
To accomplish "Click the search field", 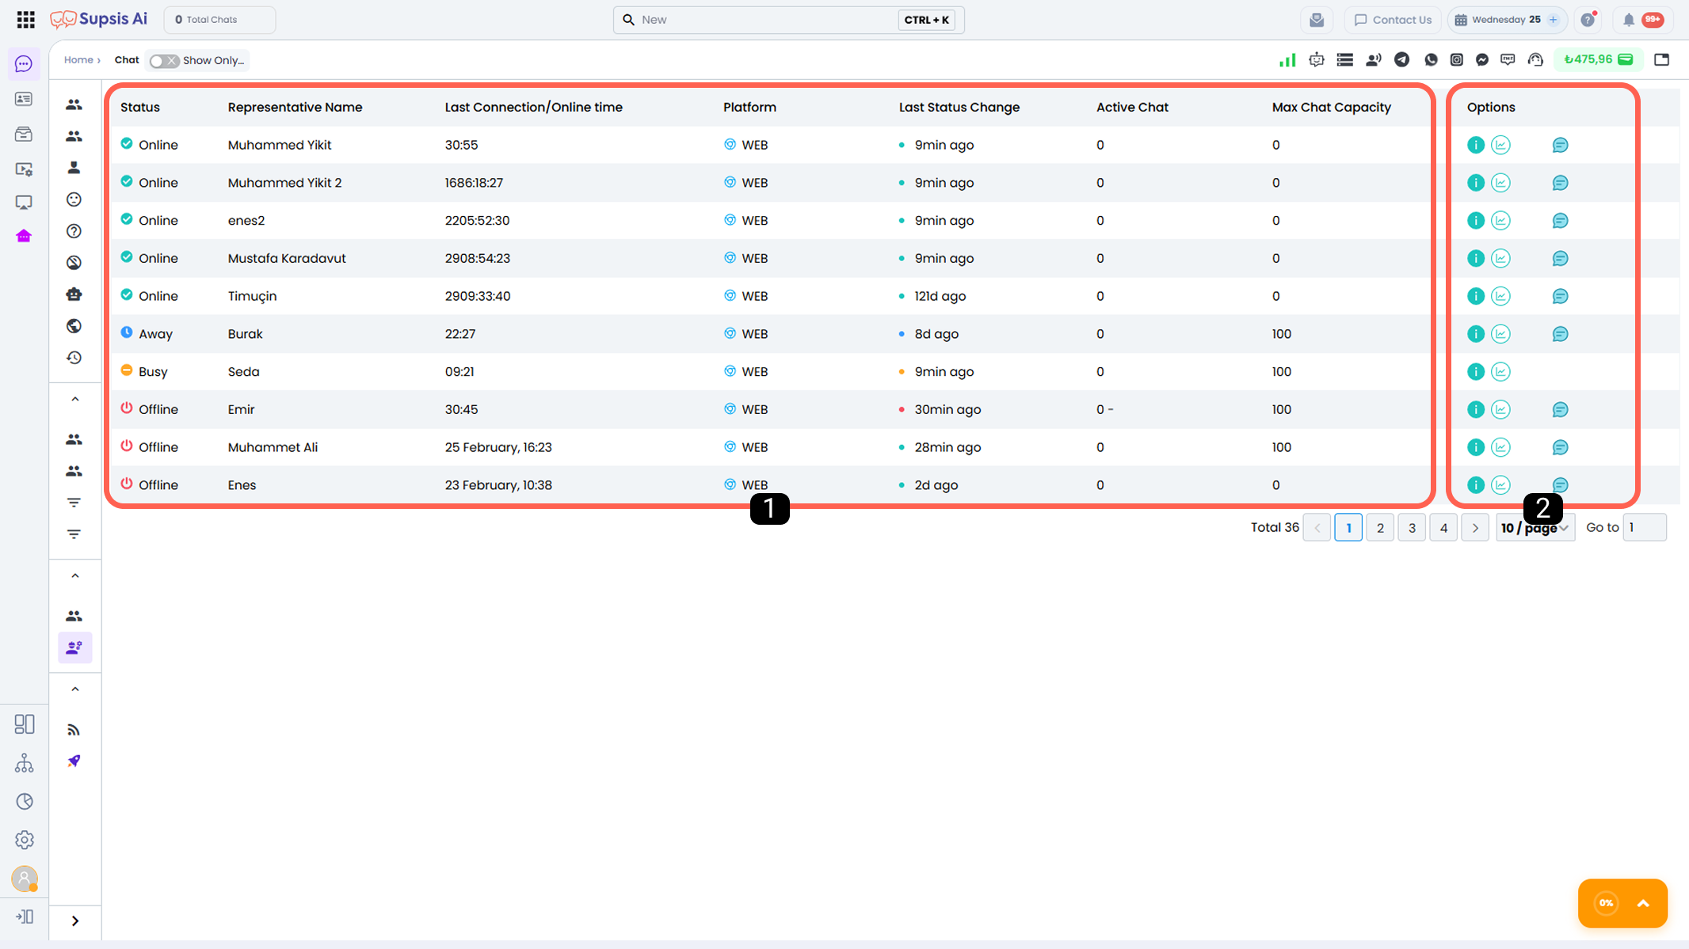I will [x=788, y=20].
